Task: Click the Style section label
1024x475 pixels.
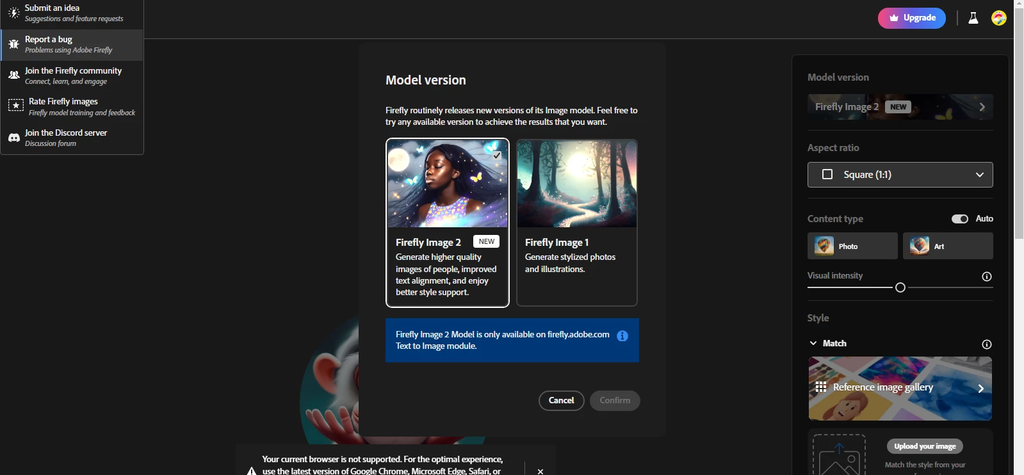Action: pos(818,318)
